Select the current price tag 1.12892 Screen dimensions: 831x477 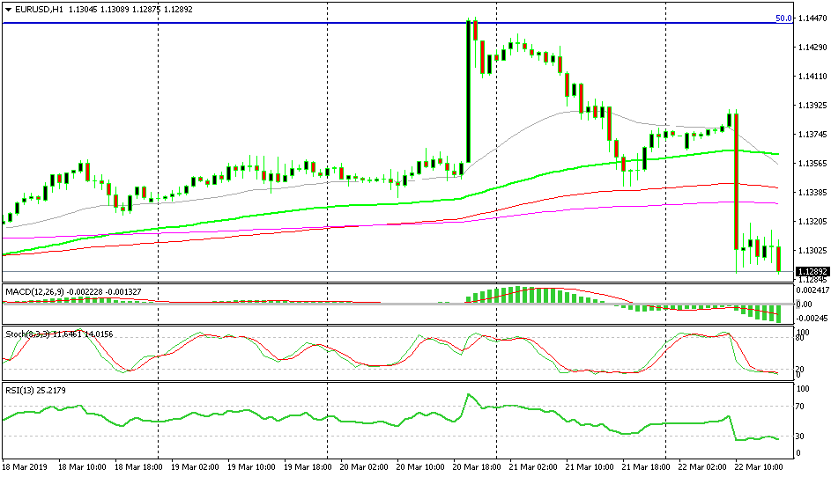click(x=812, y=272)
